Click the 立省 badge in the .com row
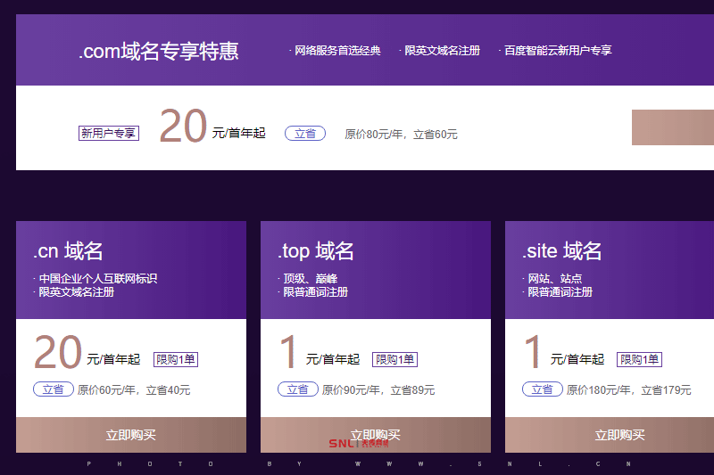Screen dimensions: 714x475 pos(305,134)
